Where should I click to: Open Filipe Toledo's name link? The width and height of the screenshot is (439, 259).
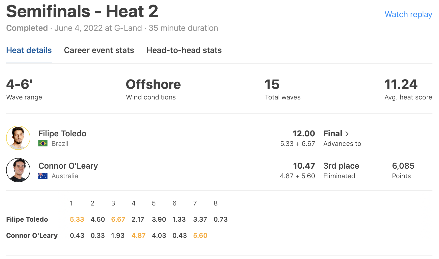tap(62, 134)
